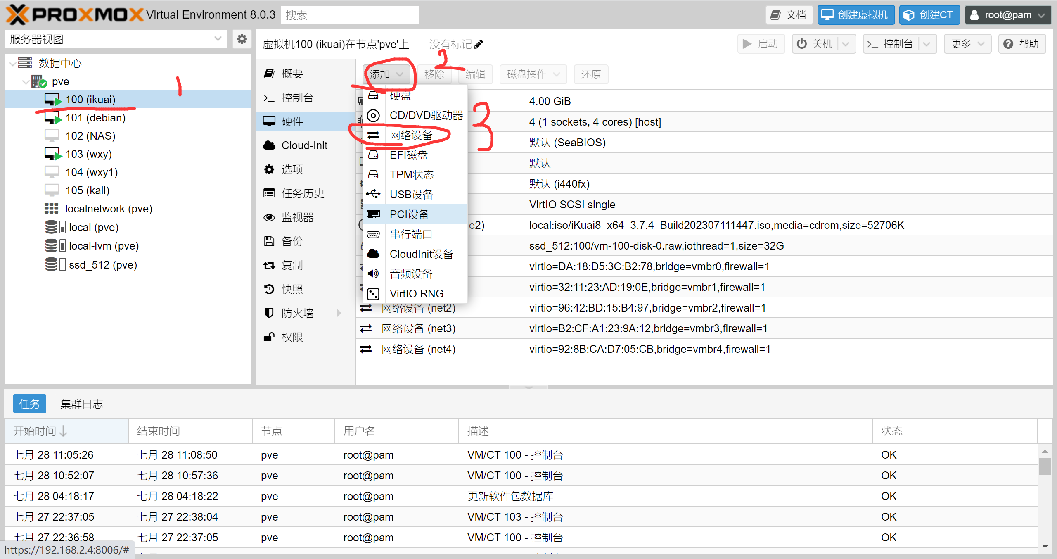Open localnetwork (pve) grid icon entry
1057x559 pixels.
click(x=52, y=209)
